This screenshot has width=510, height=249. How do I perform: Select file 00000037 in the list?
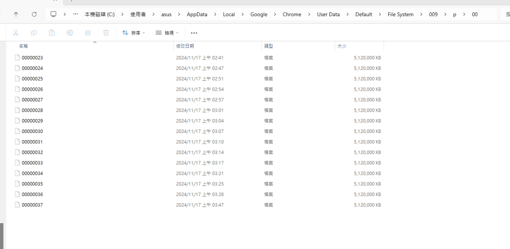click(32, 205)
